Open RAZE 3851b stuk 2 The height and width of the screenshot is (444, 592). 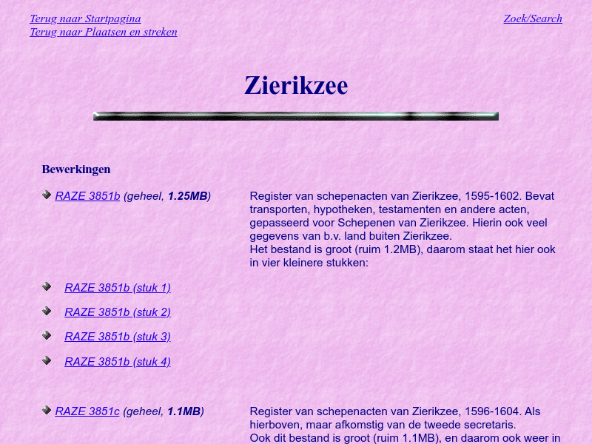click(x=117, y=312)
